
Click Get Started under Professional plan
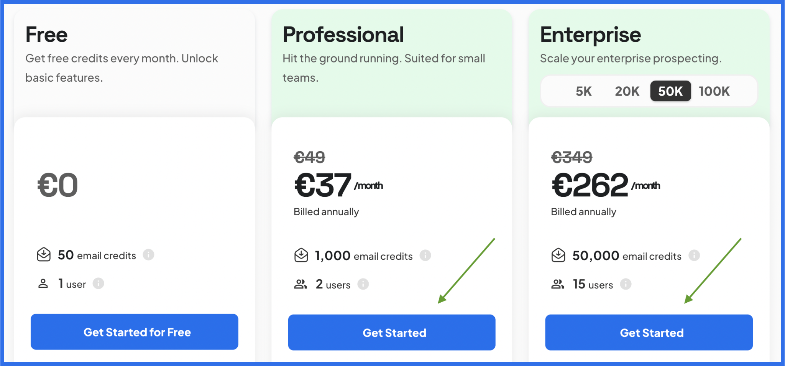click(392, 333)
